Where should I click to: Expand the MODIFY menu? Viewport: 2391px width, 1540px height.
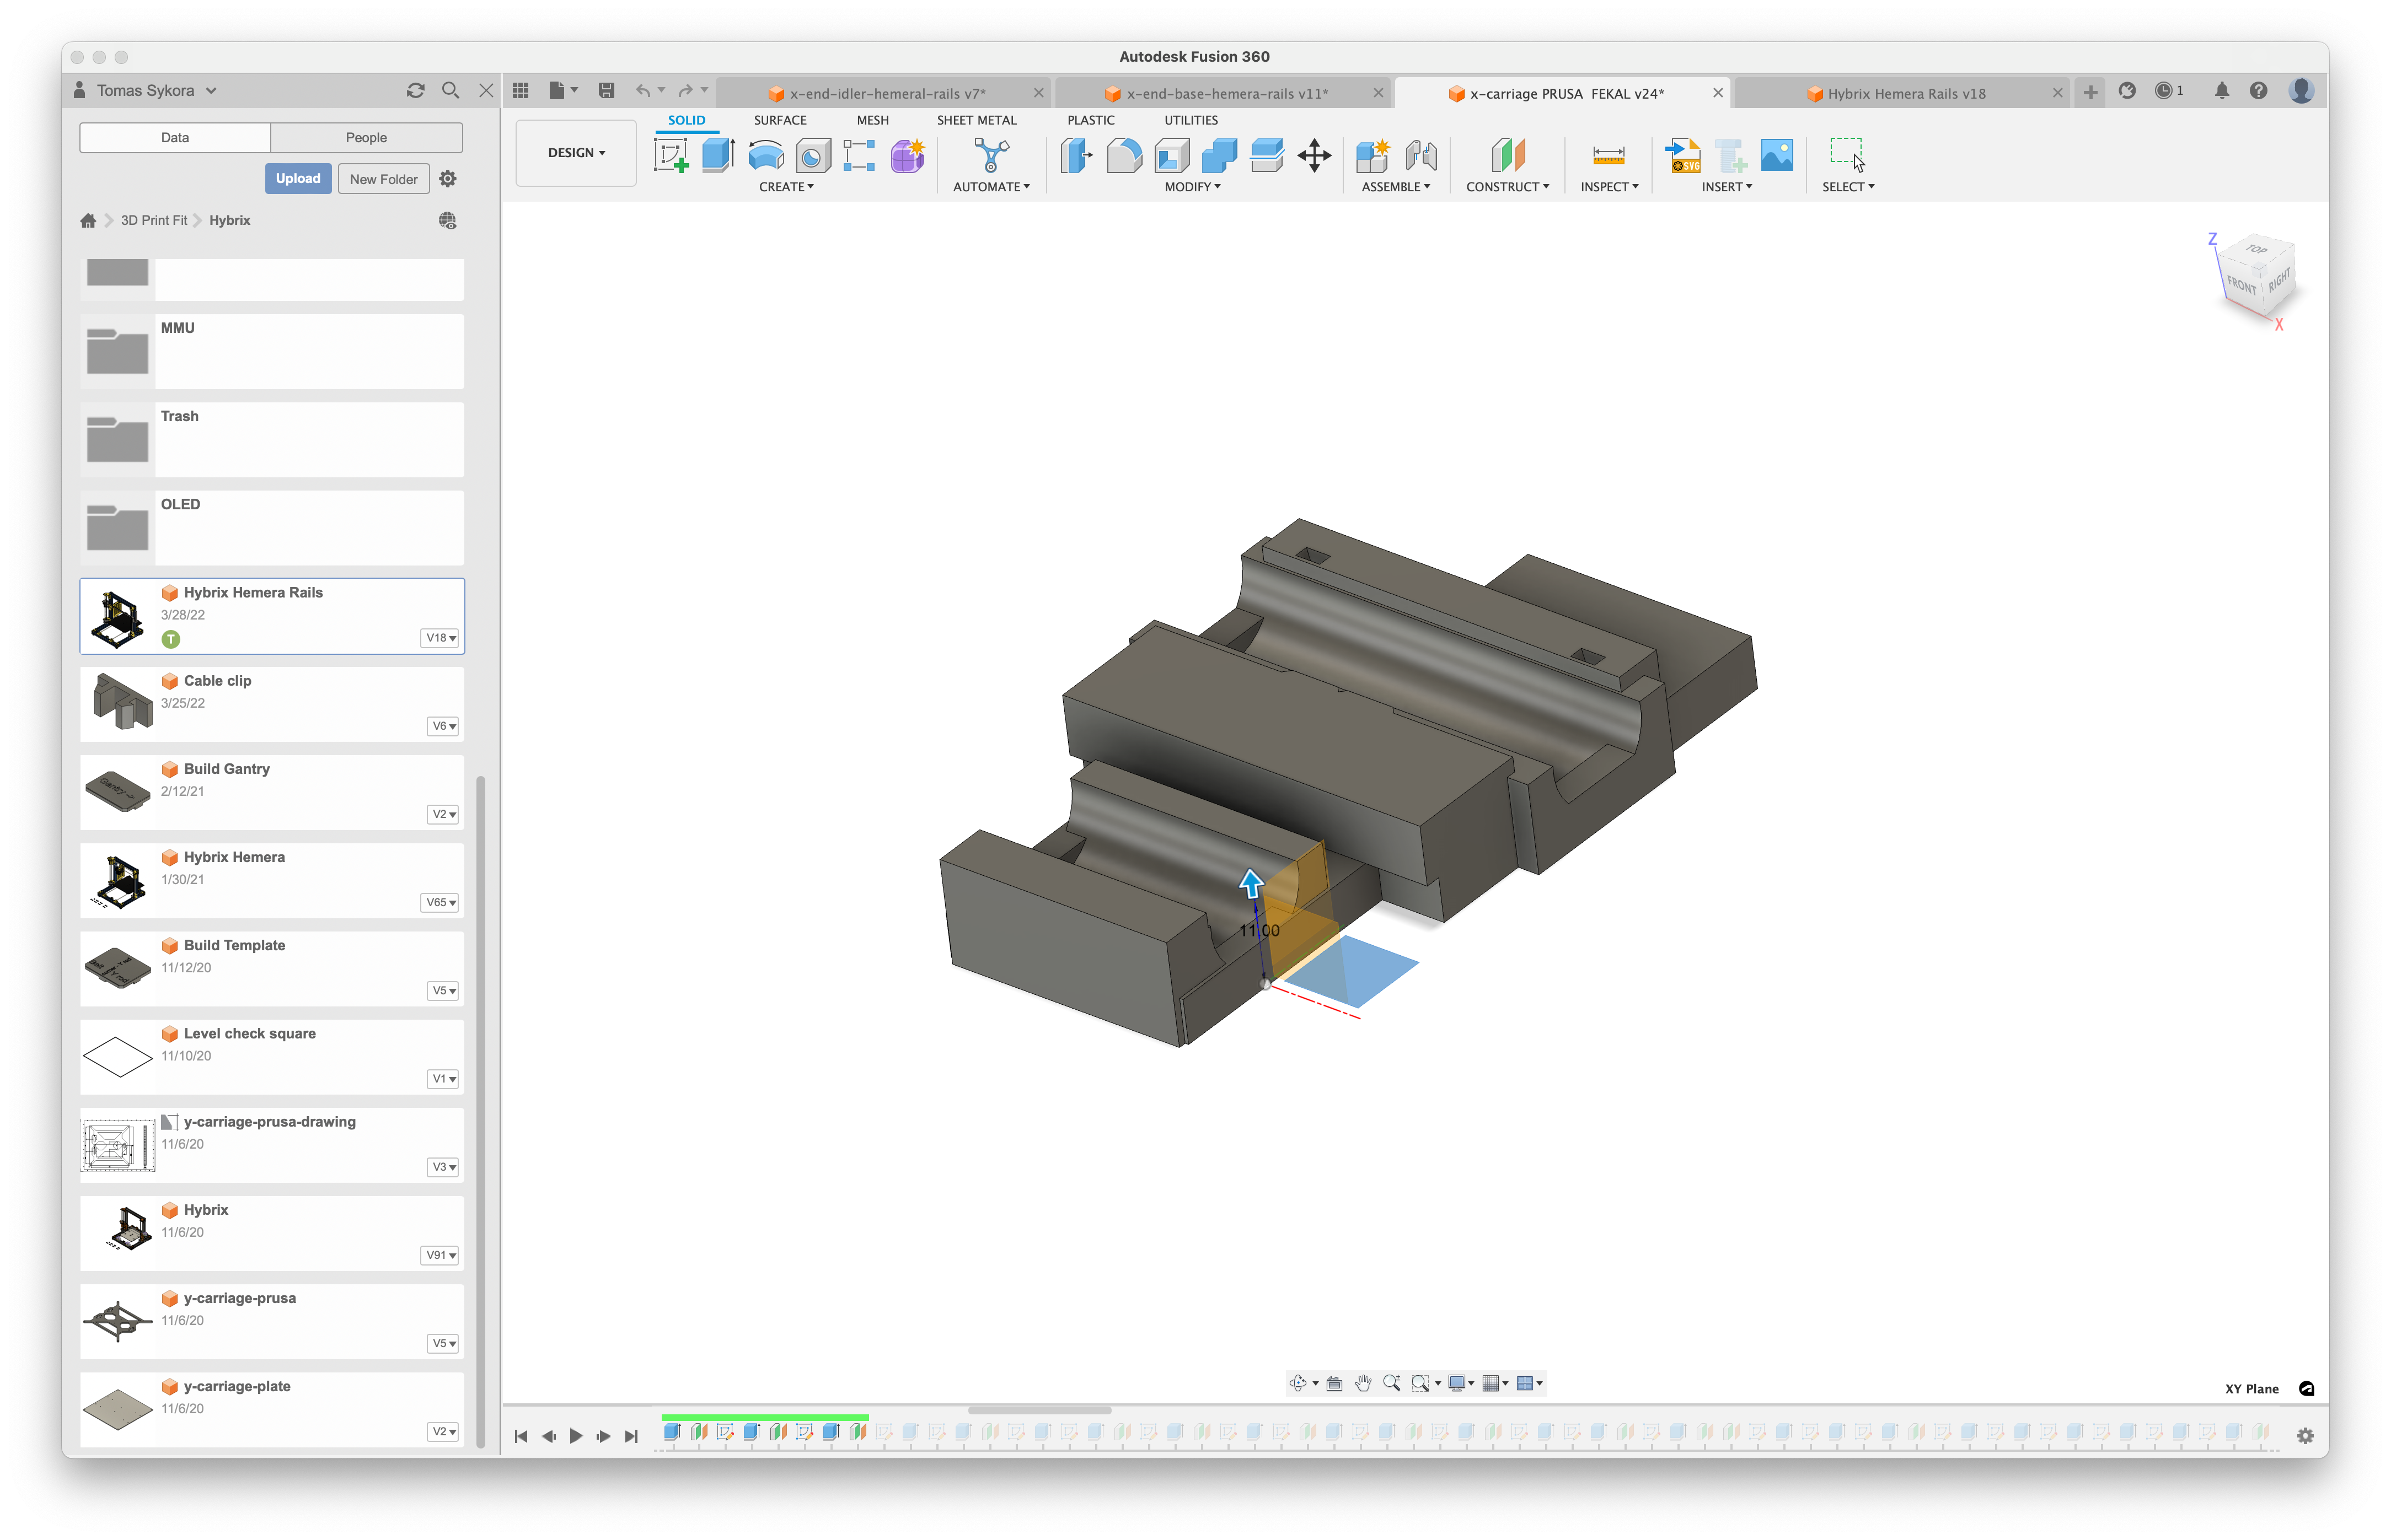click(1193, 187)
